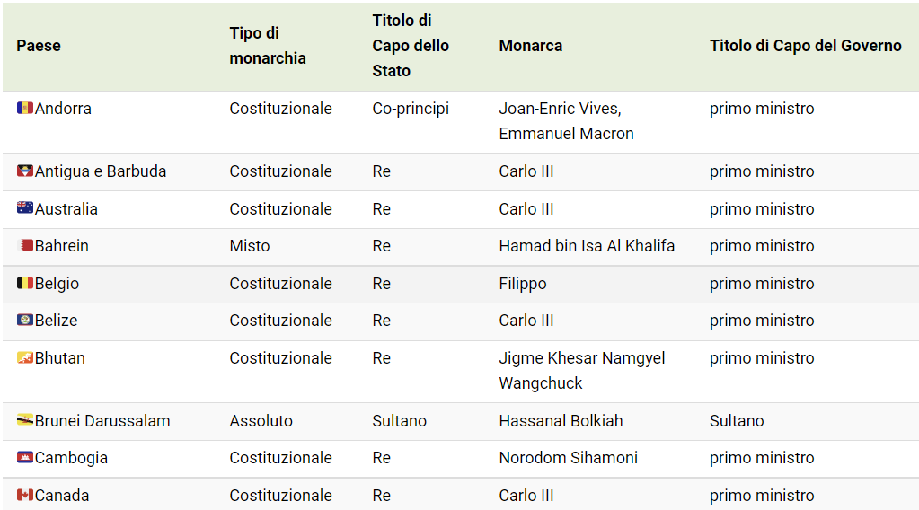Click the Monarca column header
This screenshot has width=919, height=510.
click(x=531, y=46)
